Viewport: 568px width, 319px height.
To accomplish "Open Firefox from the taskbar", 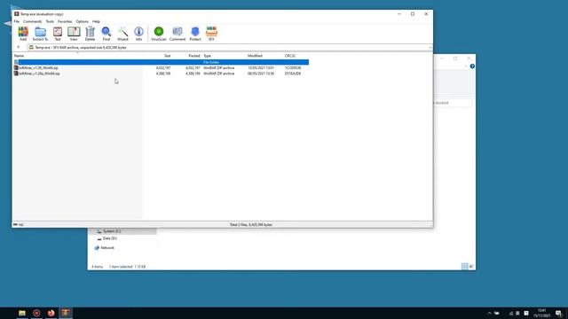I will tap(51, 313).
